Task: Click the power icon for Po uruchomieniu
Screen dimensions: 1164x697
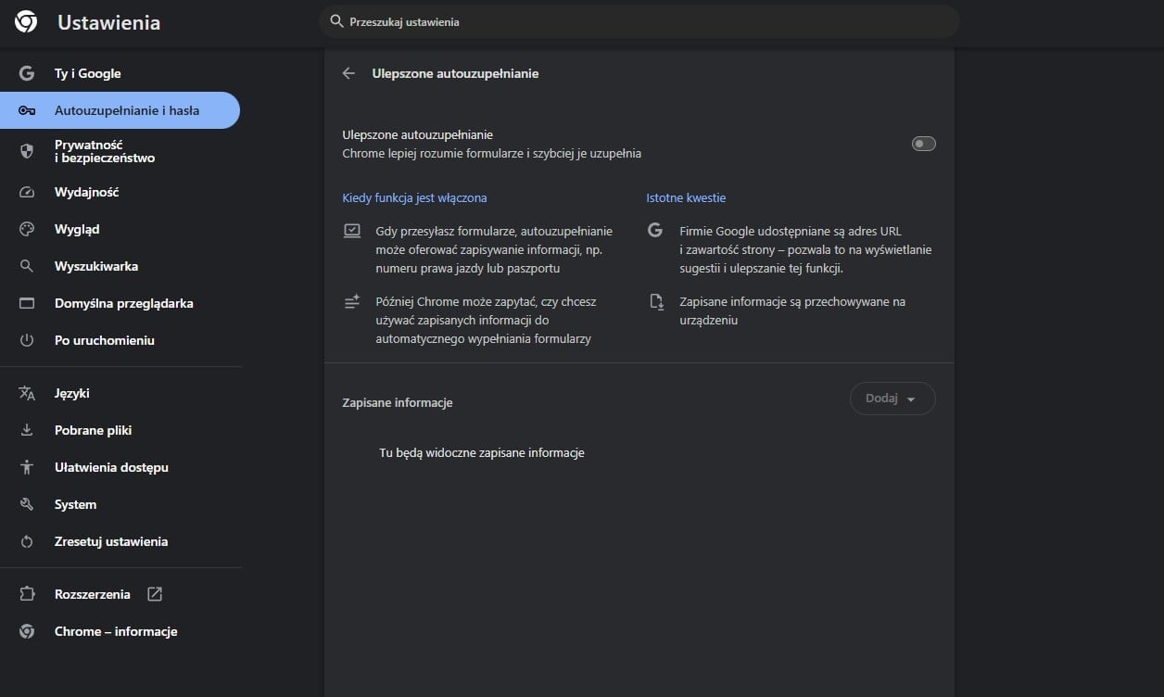Action: coord(27,340)
